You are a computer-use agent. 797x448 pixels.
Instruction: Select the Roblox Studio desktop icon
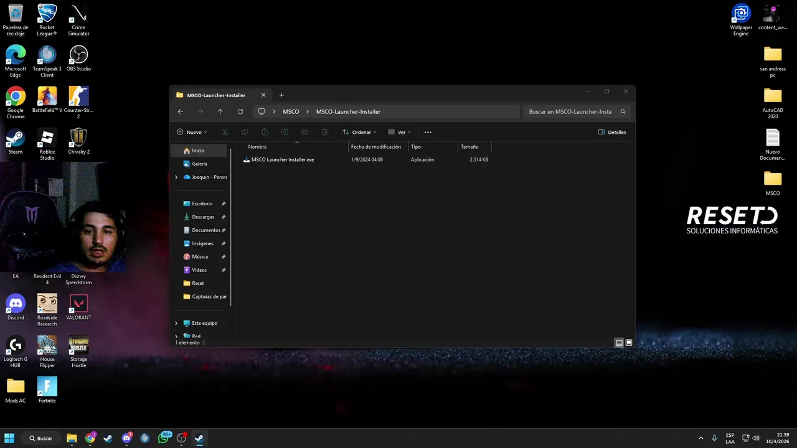[x=47, y=144]
